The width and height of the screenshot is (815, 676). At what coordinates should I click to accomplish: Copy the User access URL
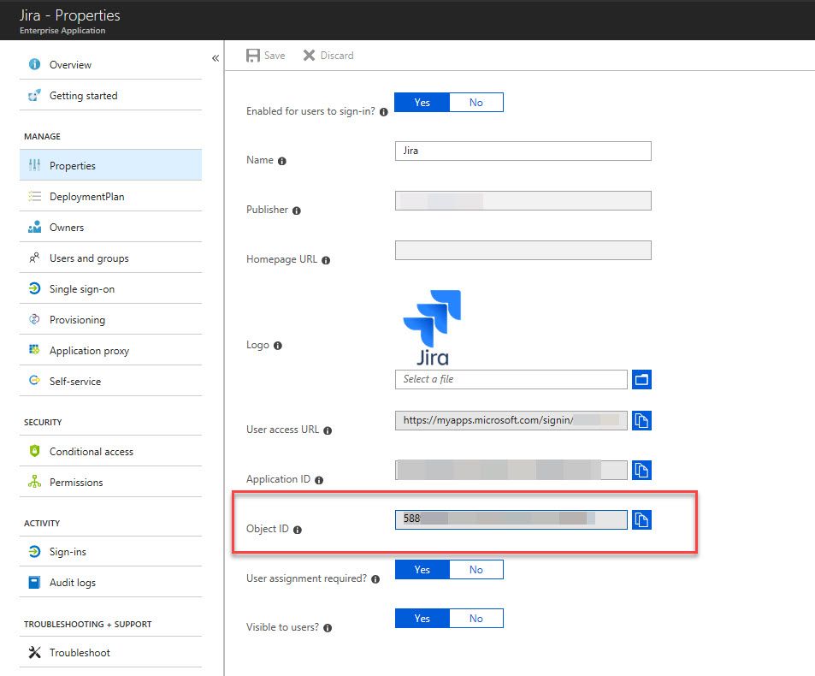[x=641, y=420]
